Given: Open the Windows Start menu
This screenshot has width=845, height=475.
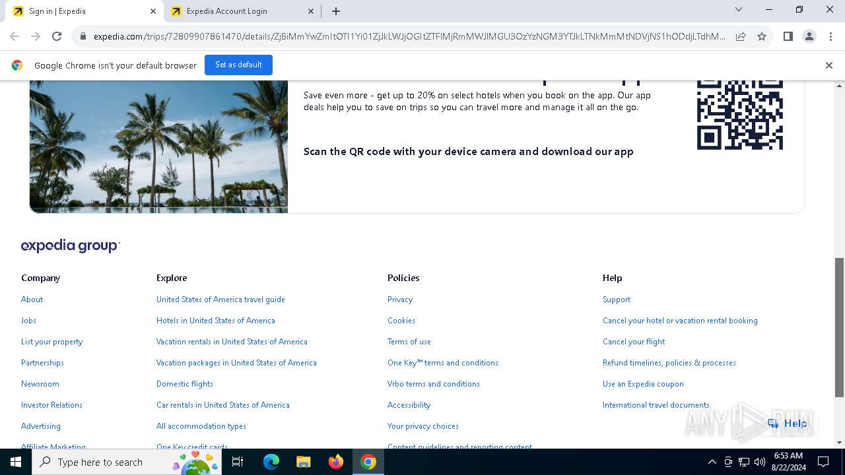Looking at the screenshot, I should pyautogui.click(x=16, y=462).
